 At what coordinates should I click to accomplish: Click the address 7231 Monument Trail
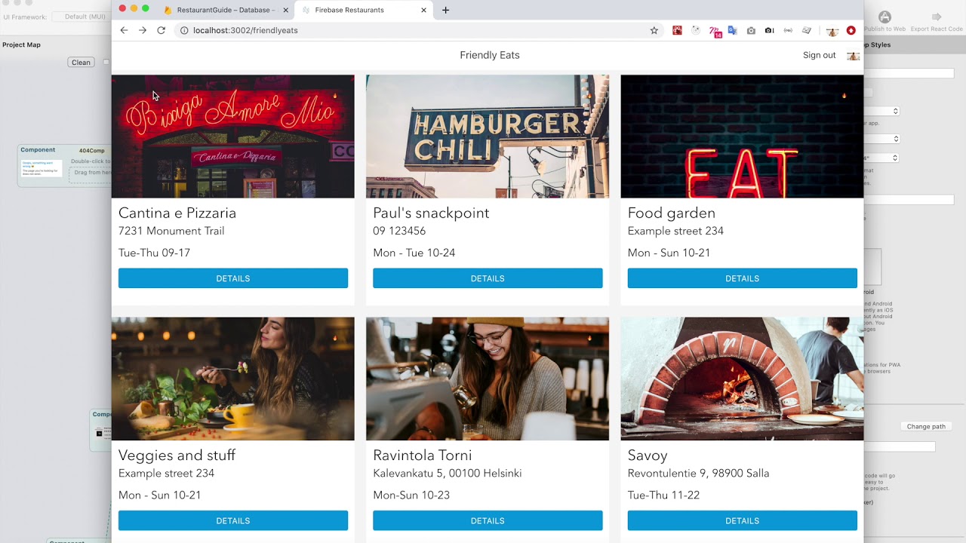point(171,231)
